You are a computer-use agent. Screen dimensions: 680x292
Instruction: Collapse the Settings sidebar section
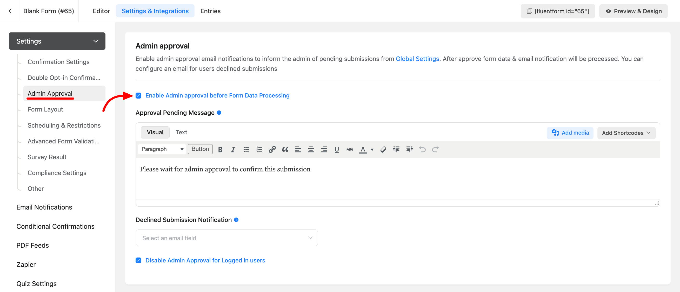coord(57,41)
